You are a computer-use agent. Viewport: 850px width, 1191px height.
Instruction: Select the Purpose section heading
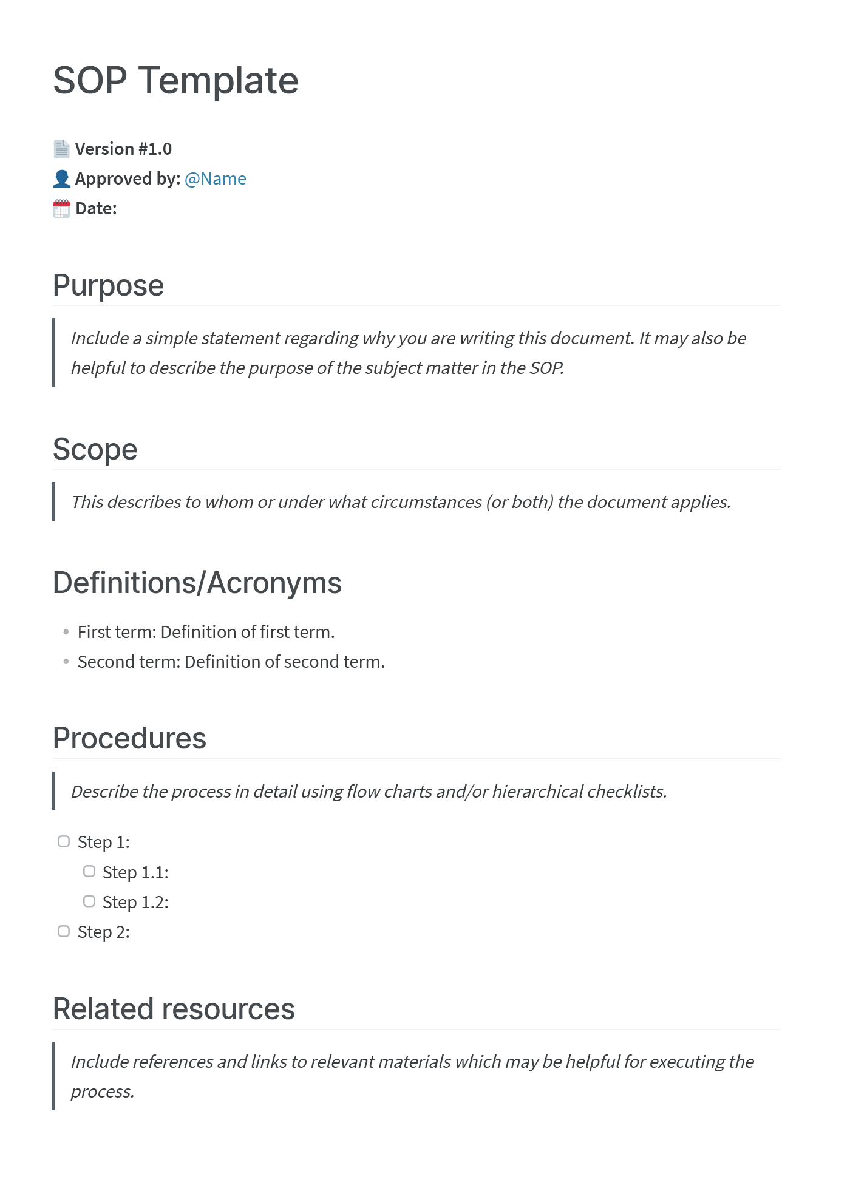108,285
